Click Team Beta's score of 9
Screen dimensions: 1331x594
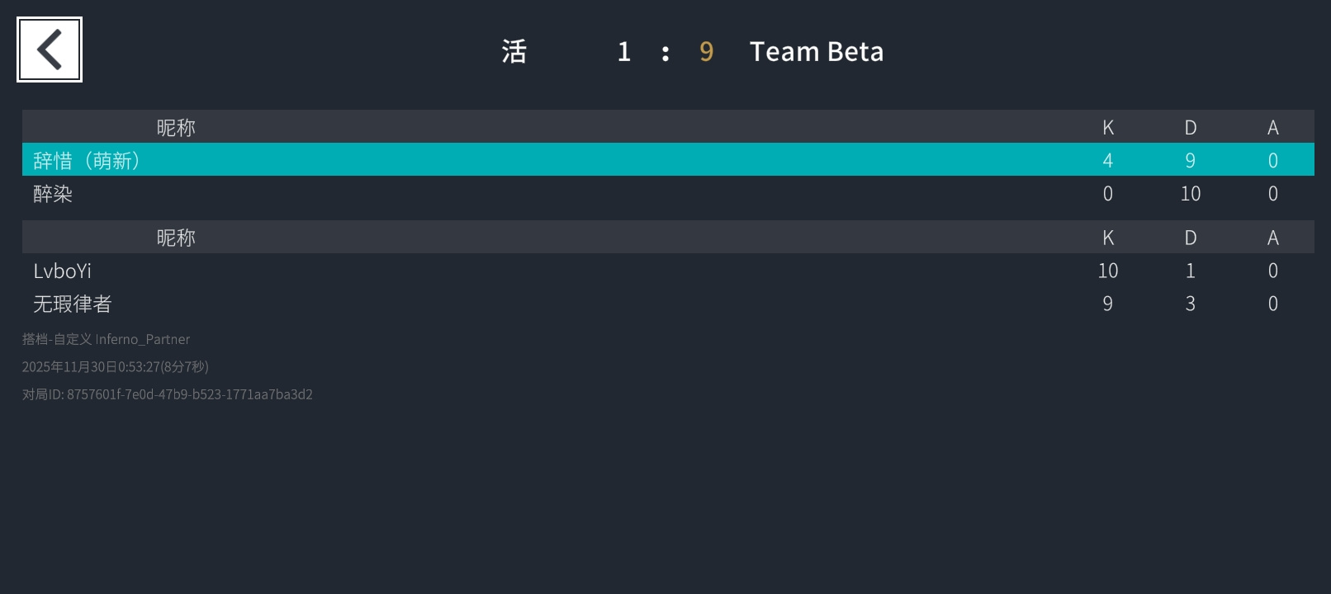pyautogui.click(x=706, y=51)
